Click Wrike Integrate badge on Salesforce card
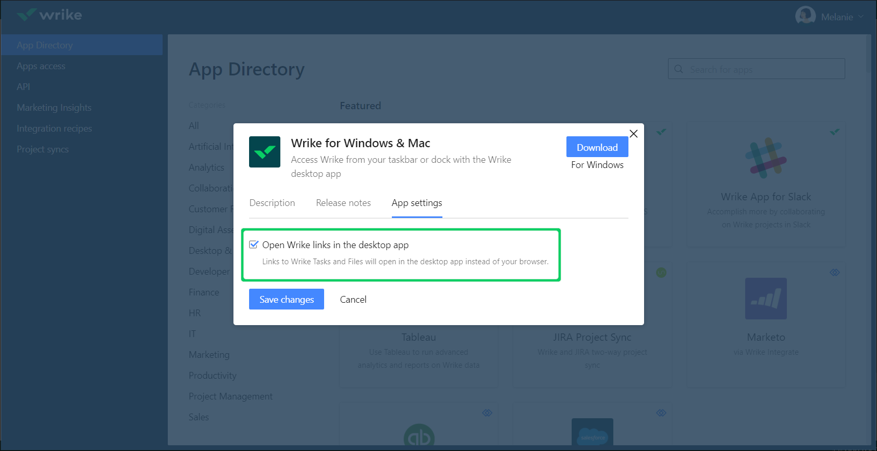Image resolution: width=877 pixels, height=451 pixels. (x=661, y=413)
